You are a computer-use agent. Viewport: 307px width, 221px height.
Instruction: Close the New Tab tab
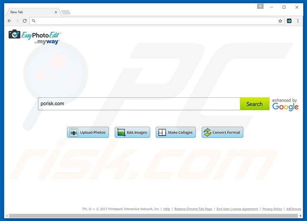[x=56, y=12]
